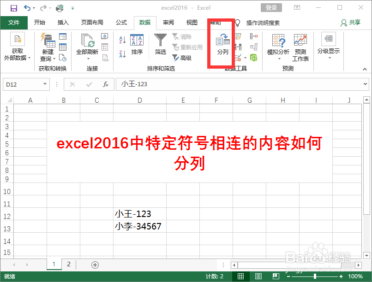
Task: Click the 登录 sign-in button
Action: (x=271, y=7)
